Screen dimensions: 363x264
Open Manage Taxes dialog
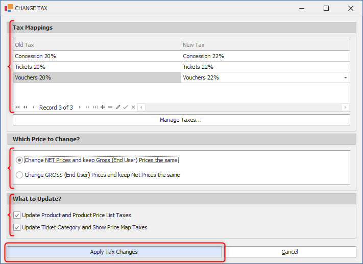coord(181,120)
